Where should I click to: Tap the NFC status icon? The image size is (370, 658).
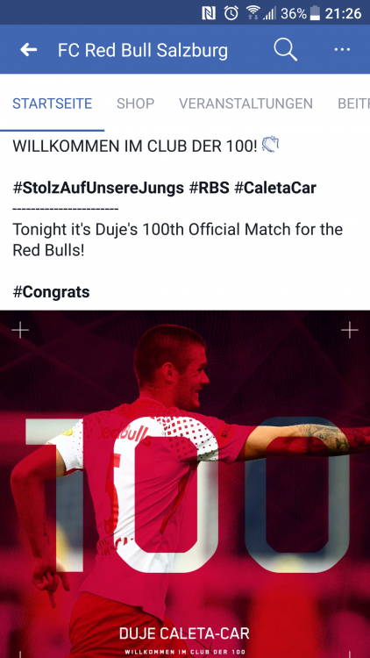(x=209, y=14)
